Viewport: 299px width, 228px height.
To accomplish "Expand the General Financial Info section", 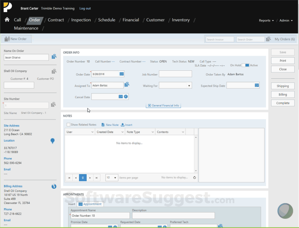I will pyautogui.click(x=163, y=106).
